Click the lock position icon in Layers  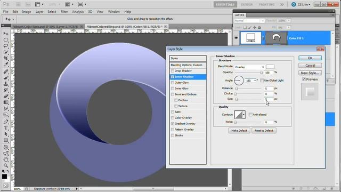(x=255, y=27)
